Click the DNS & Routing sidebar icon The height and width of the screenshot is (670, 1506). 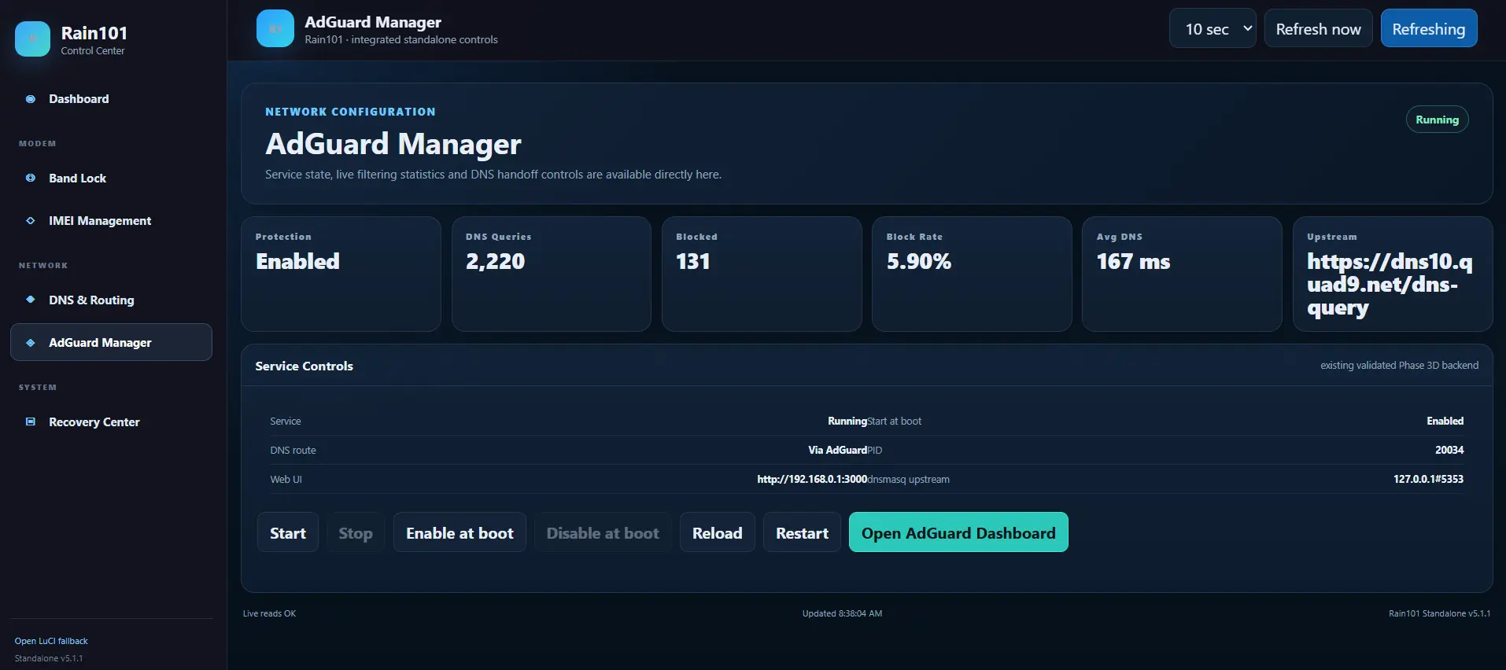(31, 300)
